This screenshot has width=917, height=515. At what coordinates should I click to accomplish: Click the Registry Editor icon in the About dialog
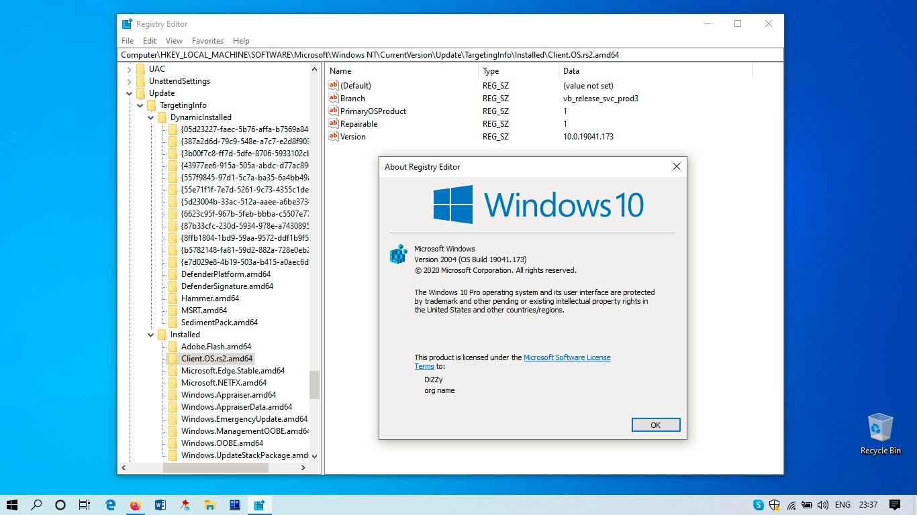click(398, 254)
